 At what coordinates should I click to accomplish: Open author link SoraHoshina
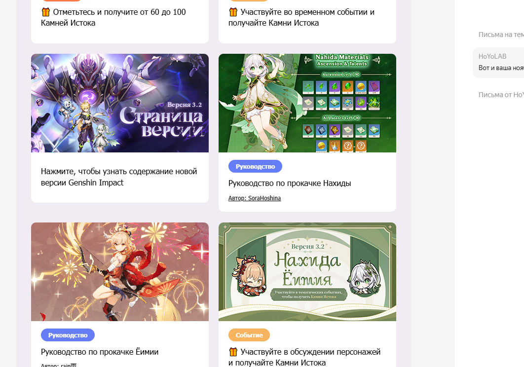point(255,198)
